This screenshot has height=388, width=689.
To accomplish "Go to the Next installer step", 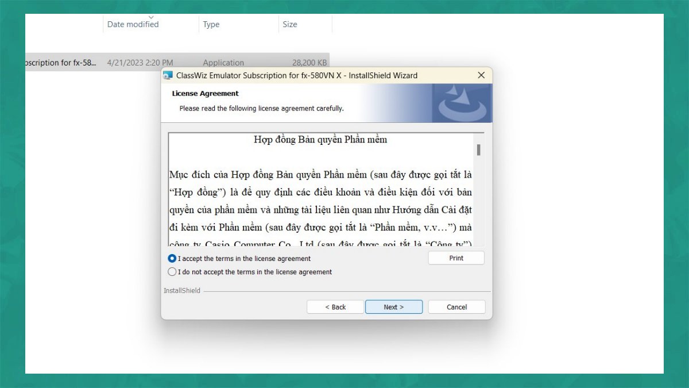I will [x=394, y=307].
